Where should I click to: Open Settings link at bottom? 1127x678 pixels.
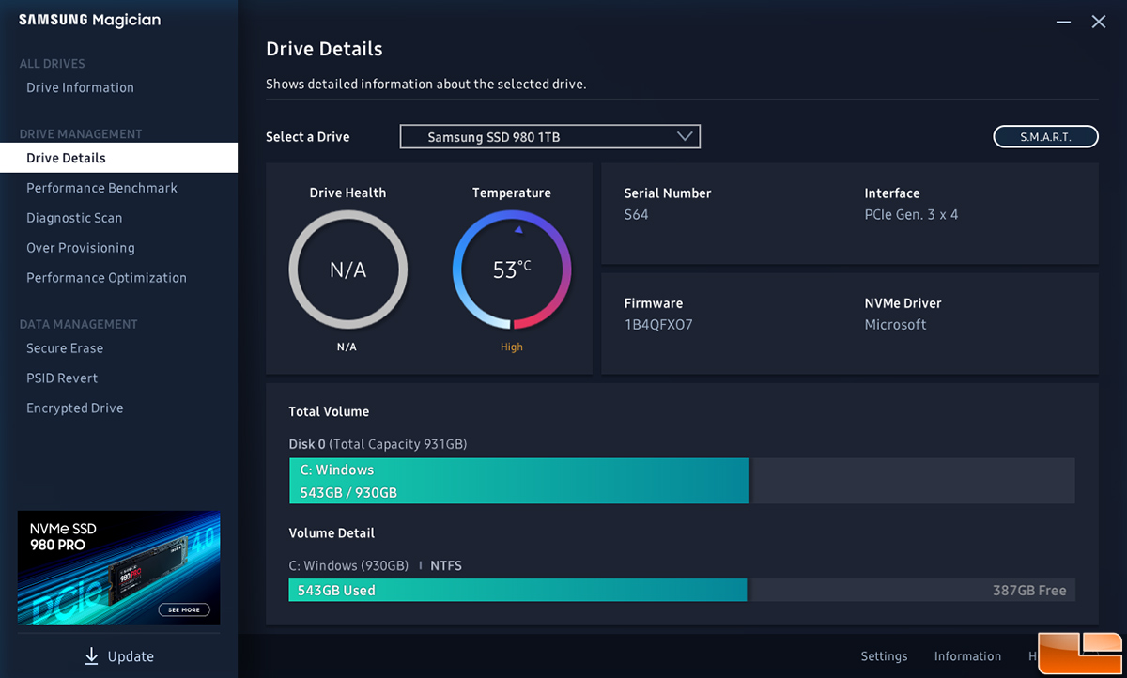pos(884,656)
